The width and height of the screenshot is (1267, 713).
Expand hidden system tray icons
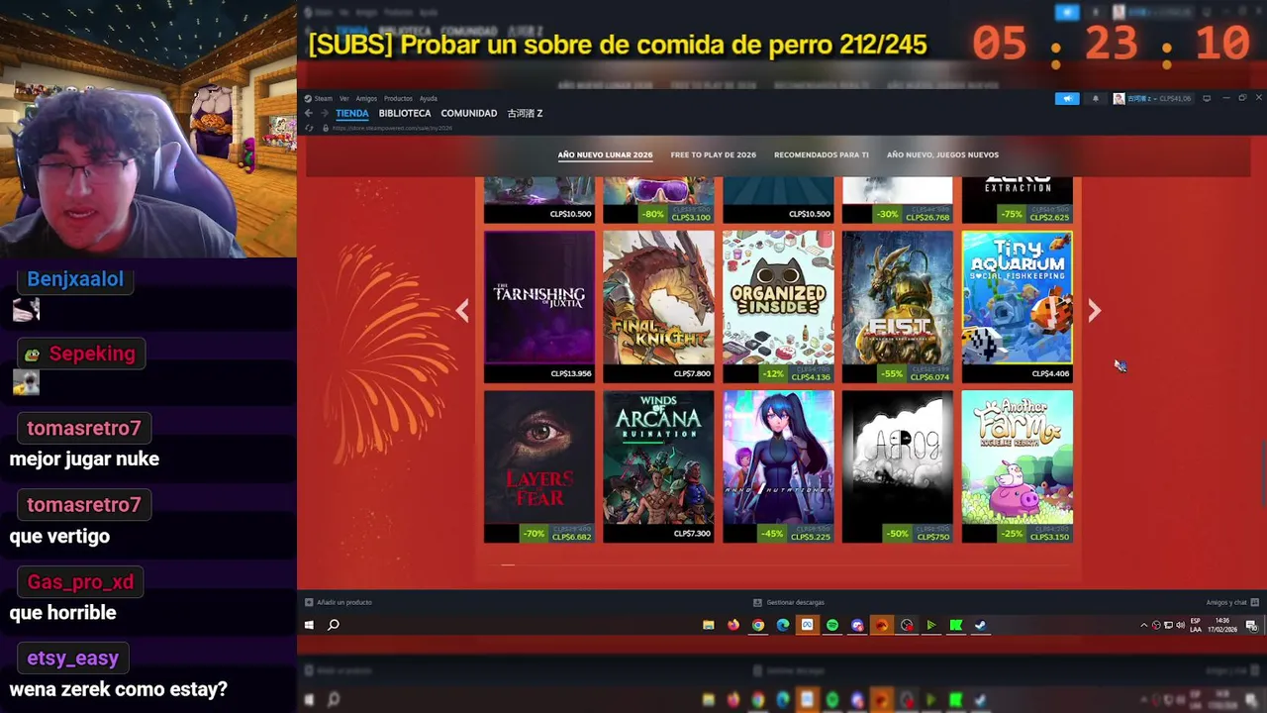point(1144,625)
